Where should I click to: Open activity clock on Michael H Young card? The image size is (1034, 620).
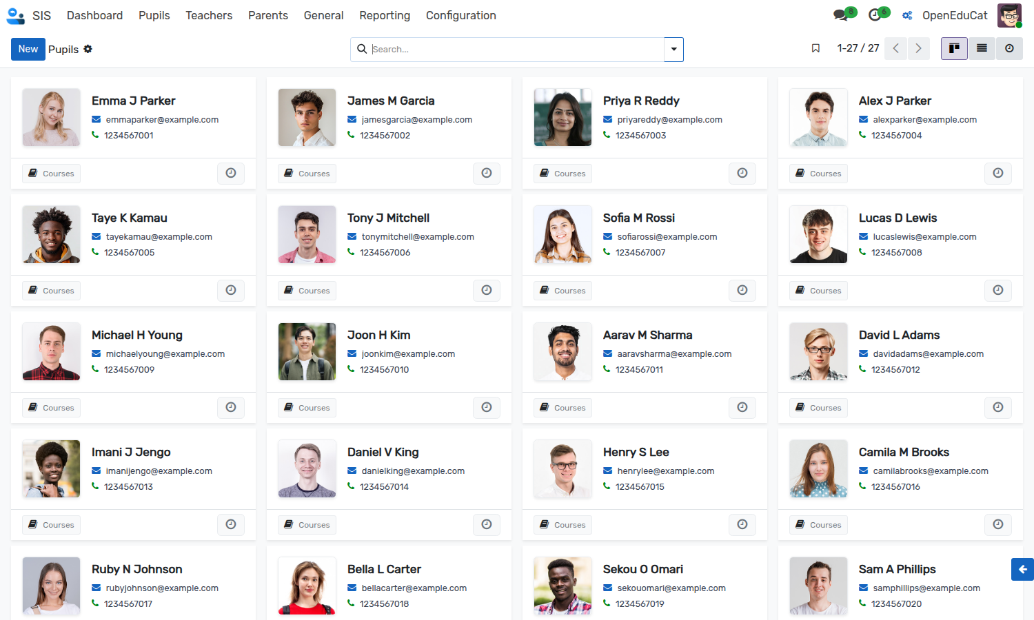pos(231,408)
